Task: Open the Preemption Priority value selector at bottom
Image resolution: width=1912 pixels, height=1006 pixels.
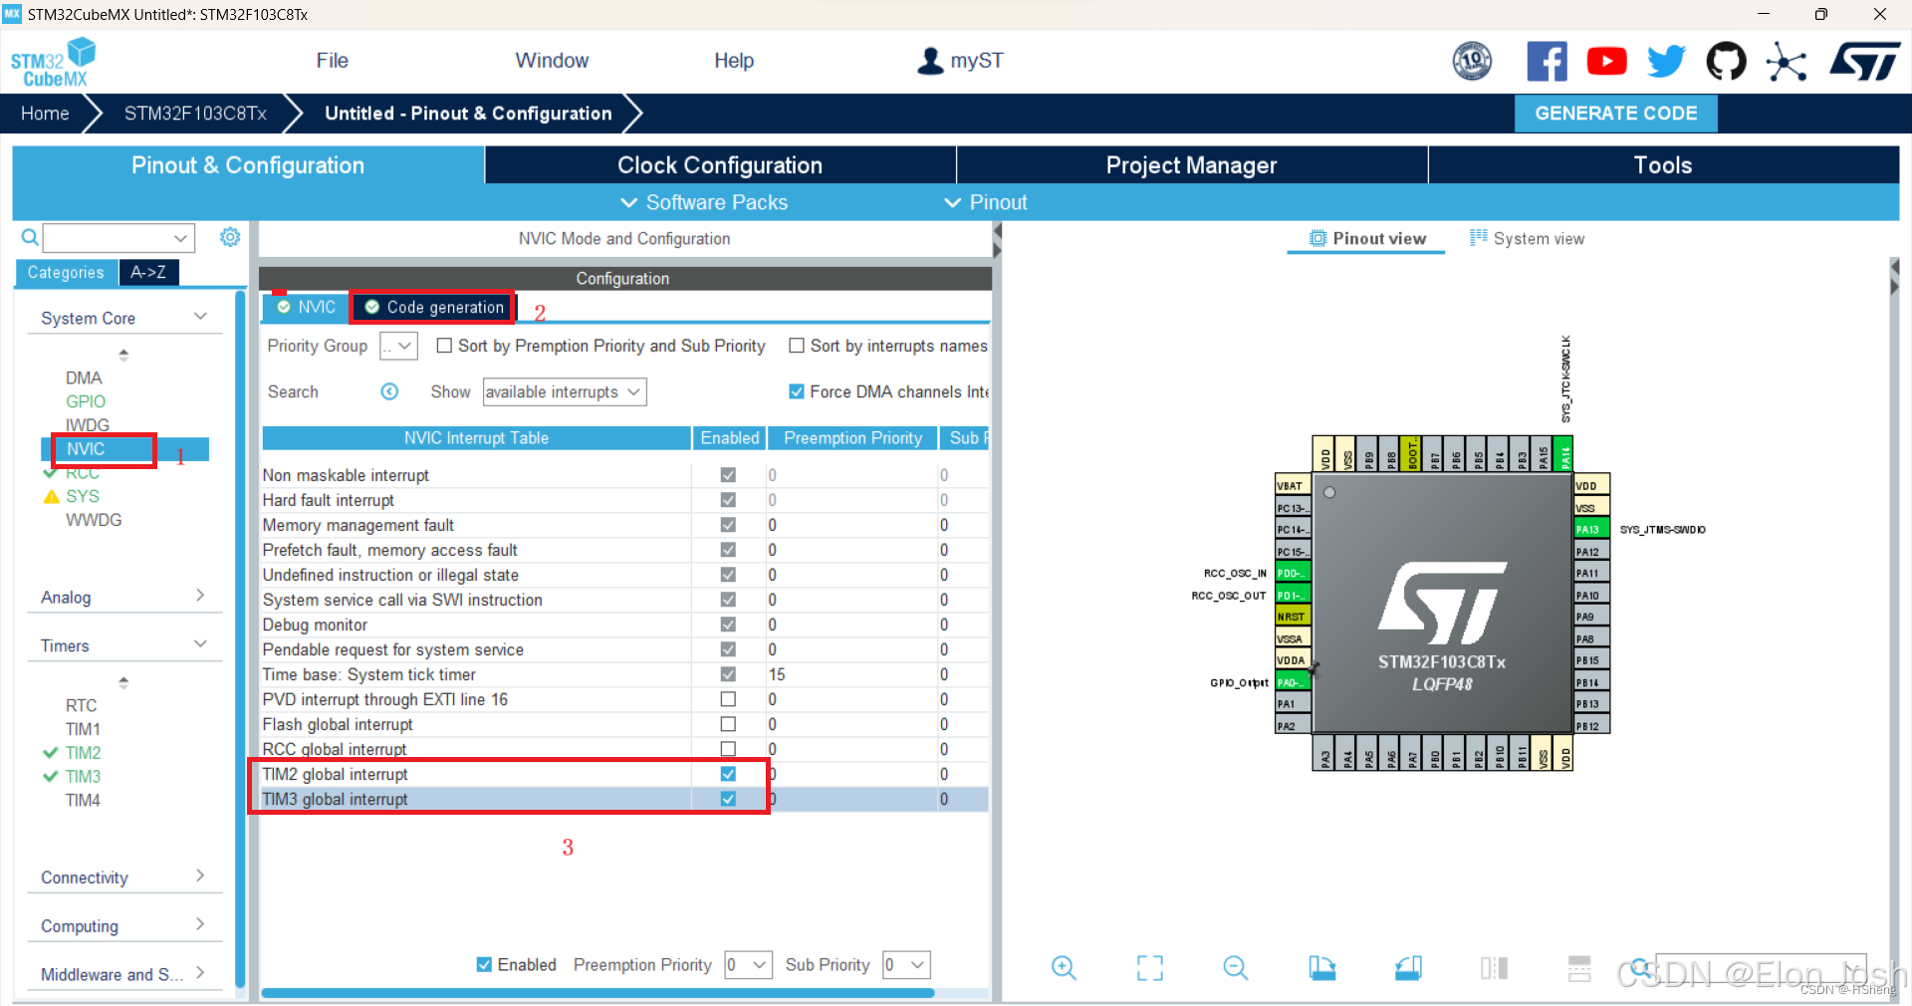Action: pos(748,964)
